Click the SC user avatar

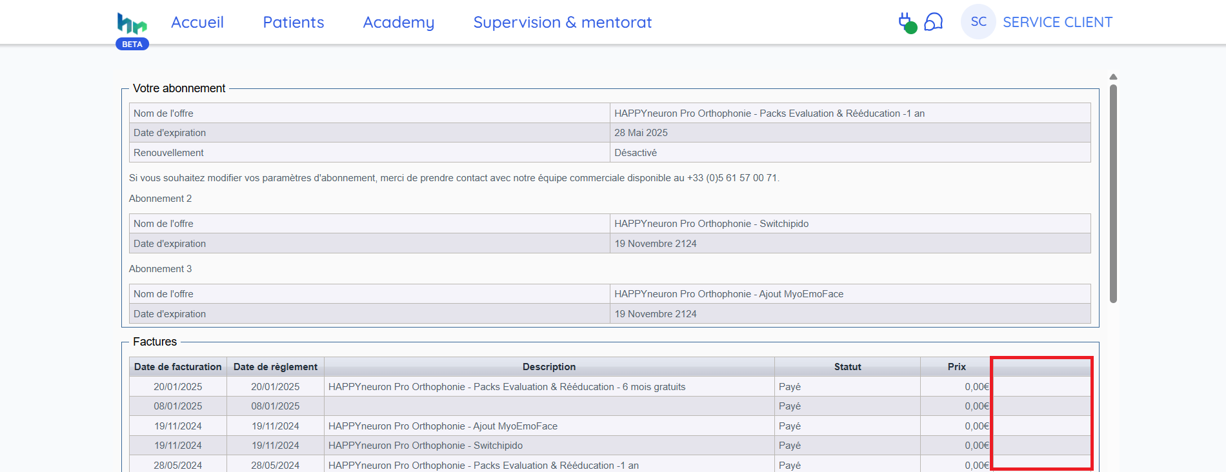point(978,22)
